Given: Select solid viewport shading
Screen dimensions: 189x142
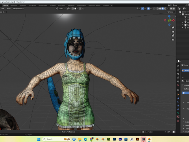Looking at the screenshot, I should pyautogui.click(x=160, y=9).
